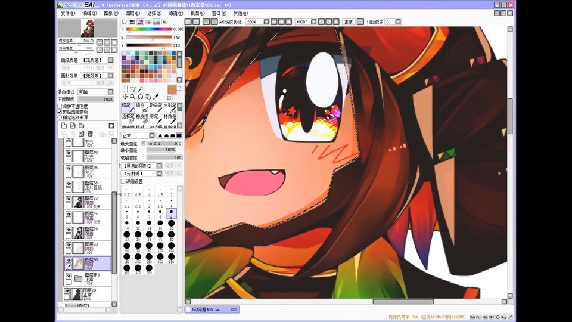Create a new layer in layer panel

64,126
